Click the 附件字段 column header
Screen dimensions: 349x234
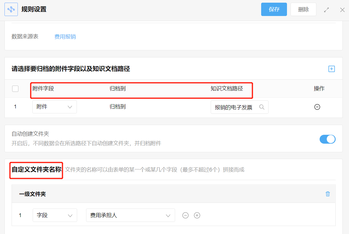pyautogui.click(x=43, y=89)
